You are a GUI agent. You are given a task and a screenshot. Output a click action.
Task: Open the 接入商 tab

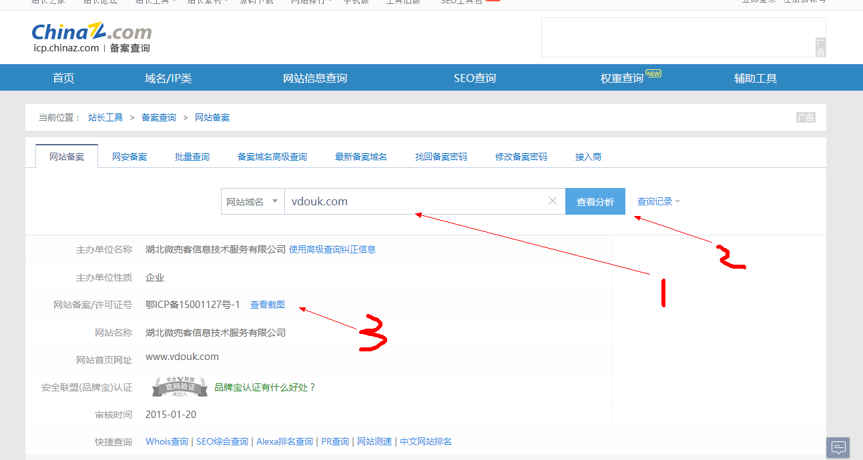coord(588,157)
